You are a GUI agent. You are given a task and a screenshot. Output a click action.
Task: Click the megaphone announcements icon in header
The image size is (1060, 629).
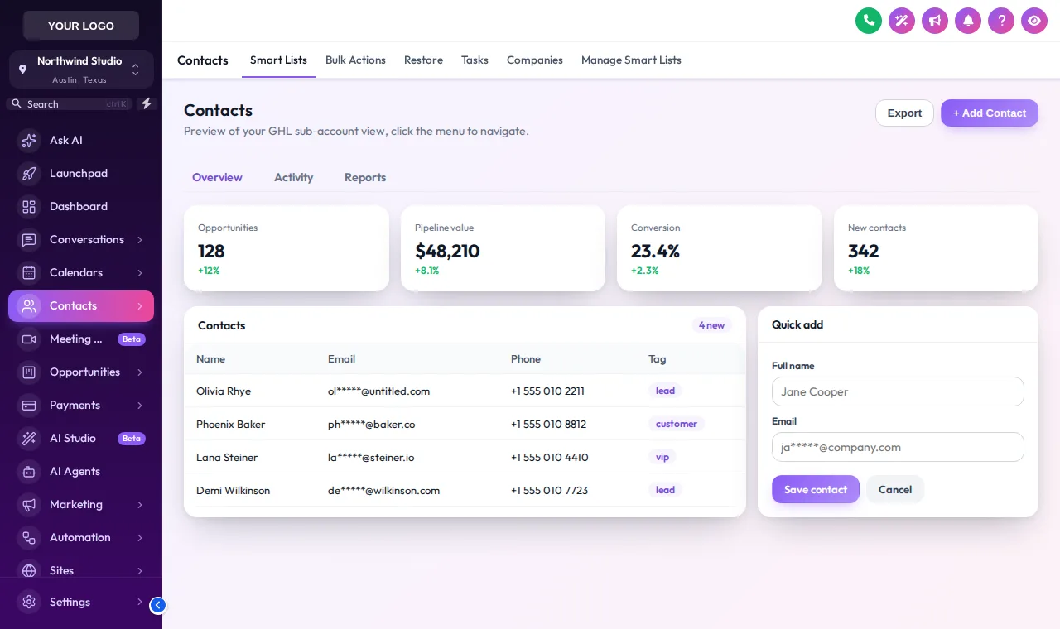[935, 21]
